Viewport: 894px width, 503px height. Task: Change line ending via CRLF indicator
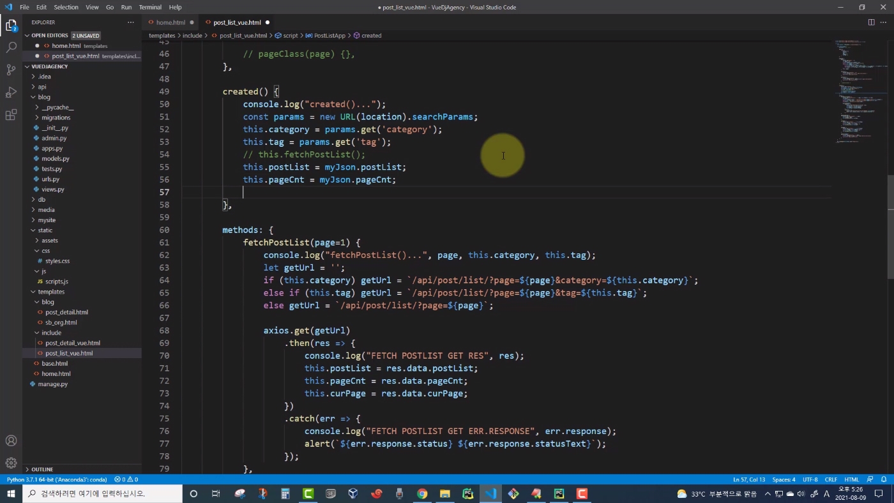point(831,479)
